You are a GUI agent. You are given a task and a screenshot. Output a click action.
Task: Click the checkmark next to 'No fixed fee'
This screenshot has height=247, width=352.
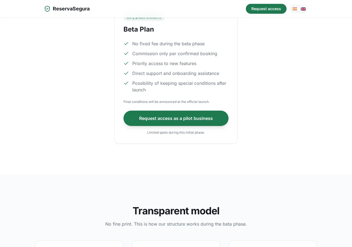point(126,44)
